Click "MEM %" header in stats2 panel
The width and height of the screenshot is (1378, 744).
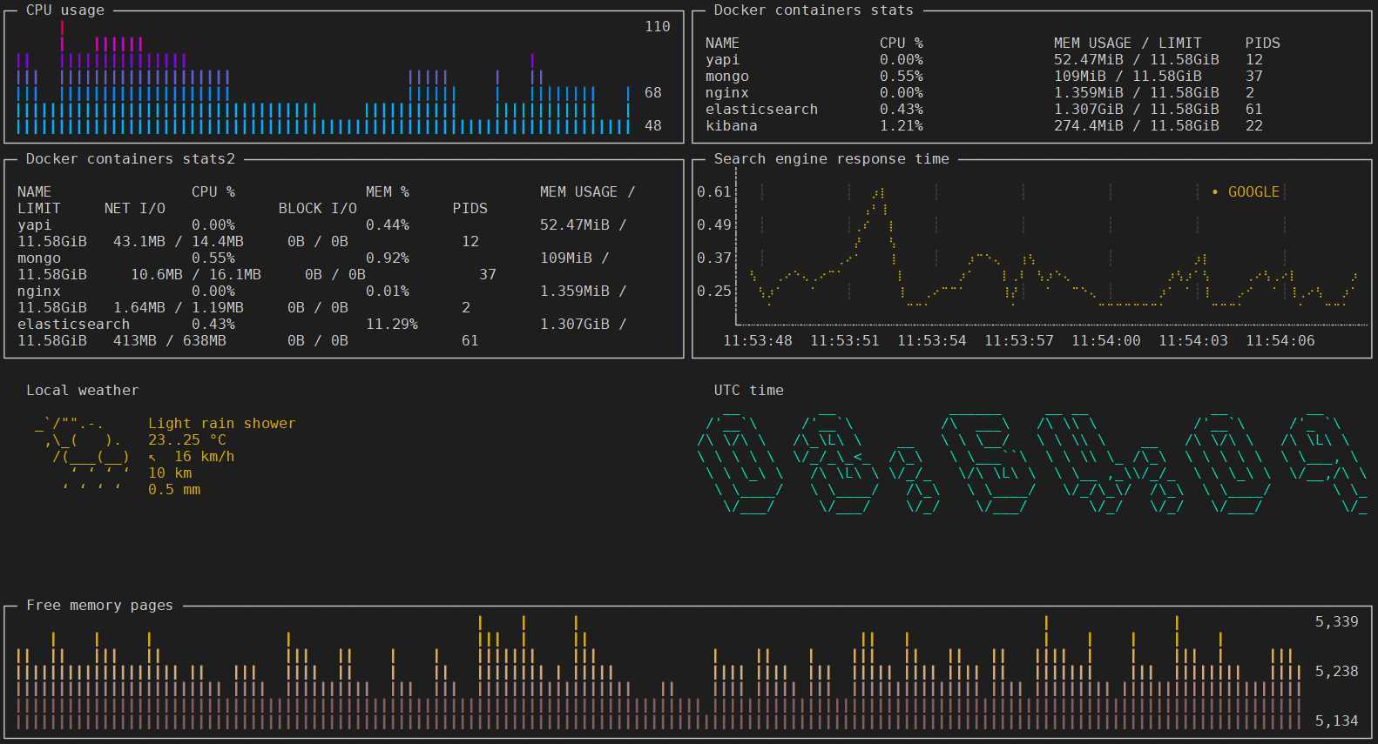pyautogui.click(x=388, y=191)
